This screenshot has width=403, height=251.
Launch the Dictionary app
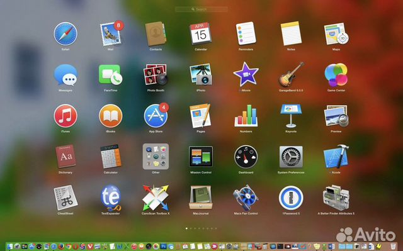coord(65,157)
